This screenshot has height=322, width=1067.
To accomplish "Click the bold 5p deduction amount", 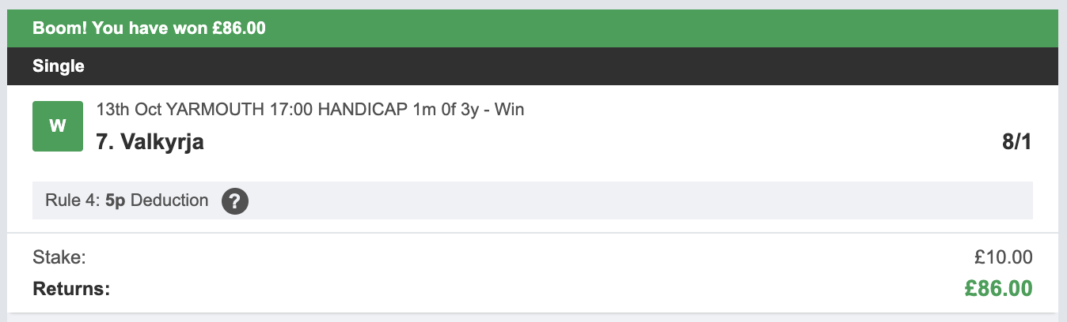I will coord(116,200).
